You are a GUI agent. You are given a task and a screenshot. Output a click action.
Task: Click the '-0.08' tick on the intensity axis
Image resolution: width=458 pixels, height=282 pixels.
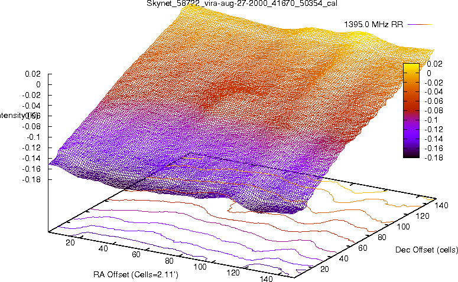coord(31,127)
